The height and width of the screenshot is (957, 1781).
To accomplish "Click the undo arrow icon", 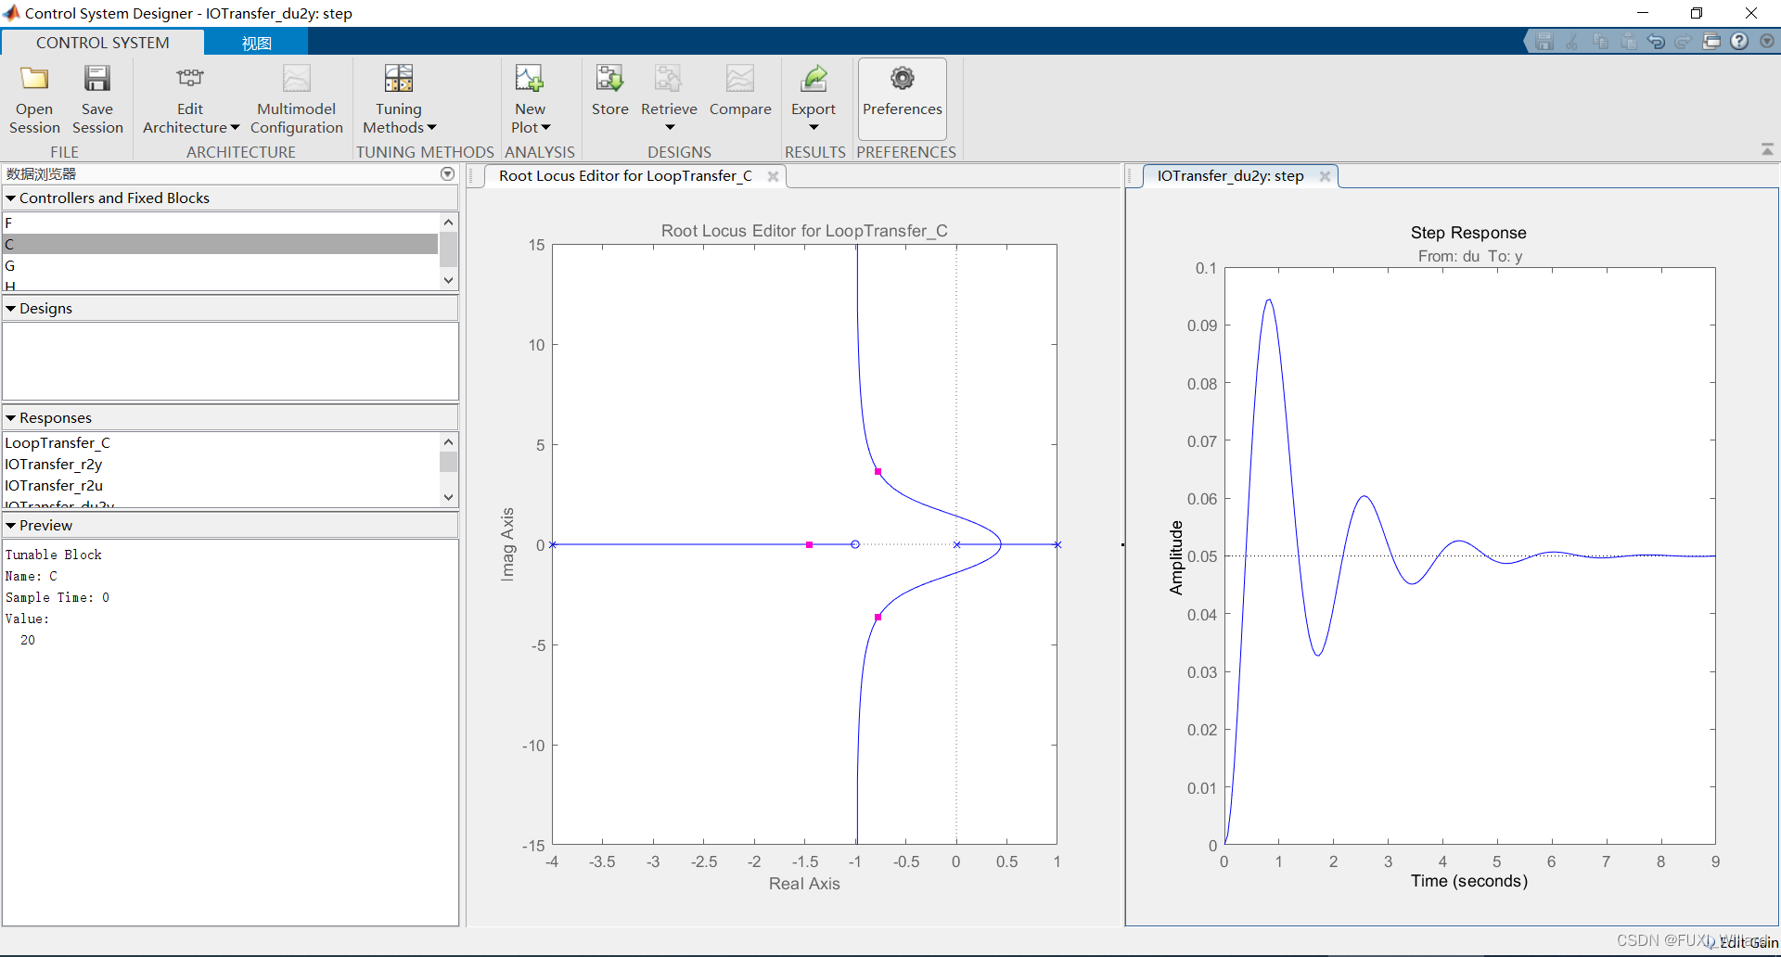I will [1656, 42].
